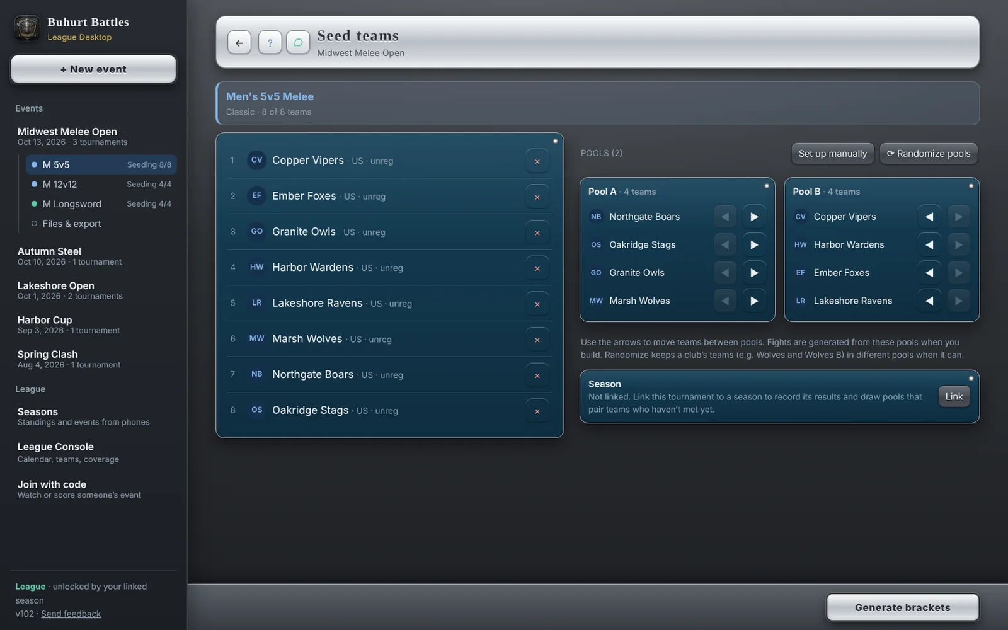Go back with the arrow button
This screenshot has height=630, width=1008.
tap(239, 43)
